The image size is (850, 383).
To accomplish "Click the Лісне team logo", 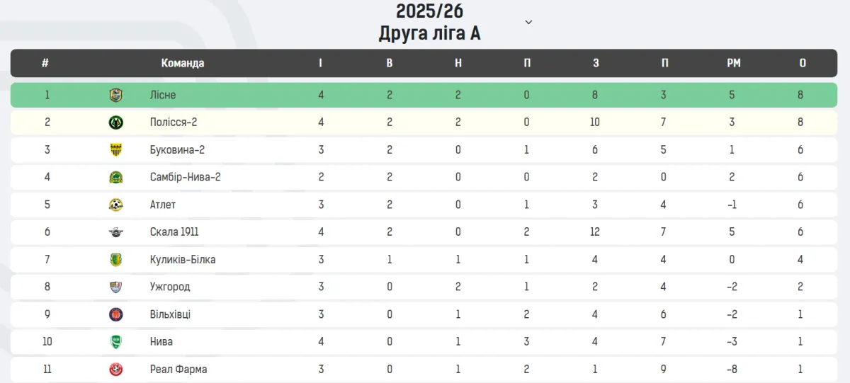I will click(115, 95).
